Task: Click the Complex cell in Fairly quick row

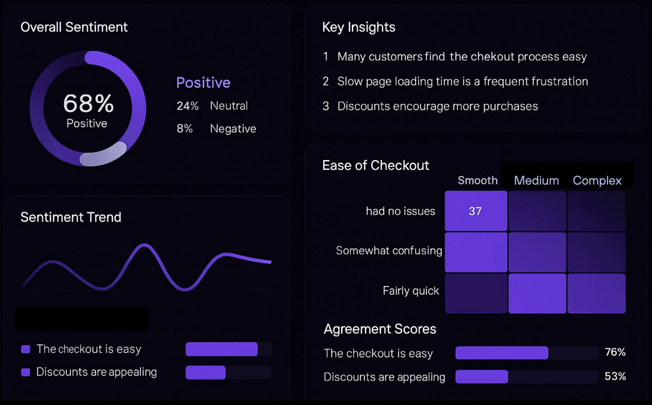Action: (x=597, y=293)
